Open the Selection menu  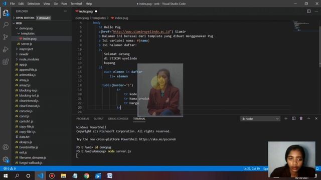point(34,3)
